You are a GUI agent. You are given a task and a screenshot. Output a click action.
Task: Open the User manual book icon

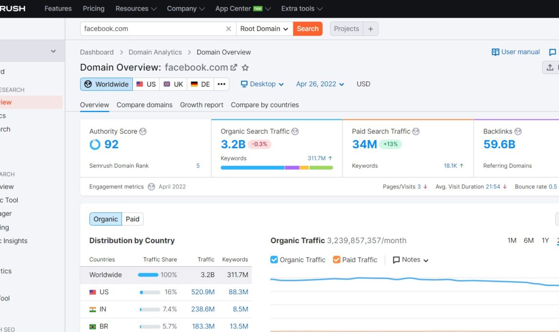(x=495, y=52)
